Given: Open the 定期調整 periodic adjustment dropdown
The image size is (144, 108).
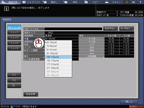Looking at the screenshot, I should coord(92,56).
